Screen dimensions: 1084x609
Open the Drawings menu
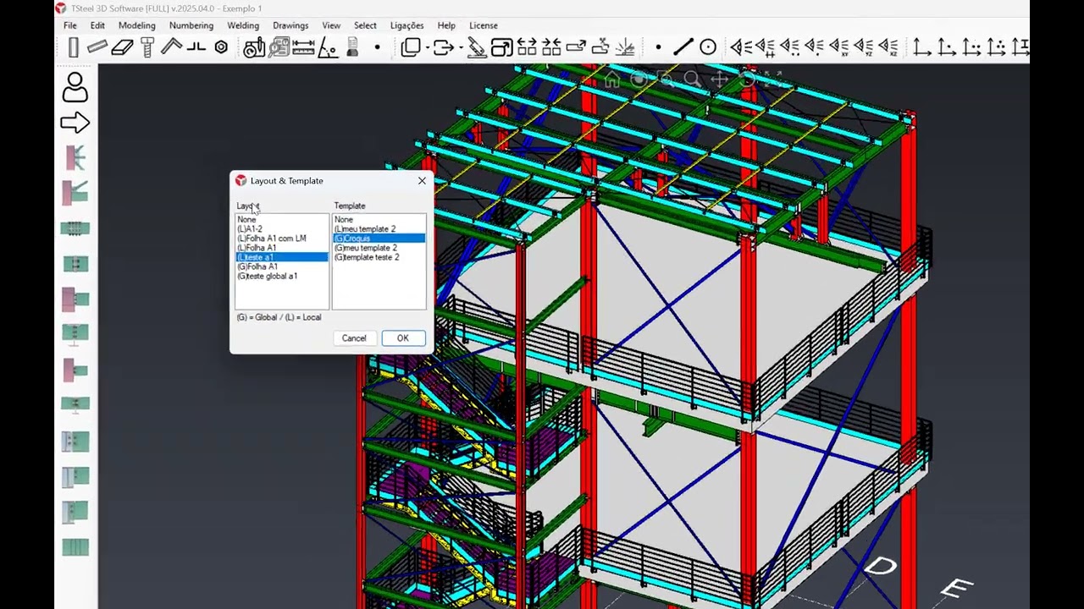290,25
